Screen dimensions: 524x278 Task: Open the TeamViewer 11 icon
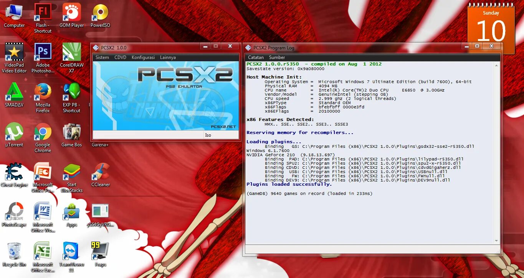(71, 251)
